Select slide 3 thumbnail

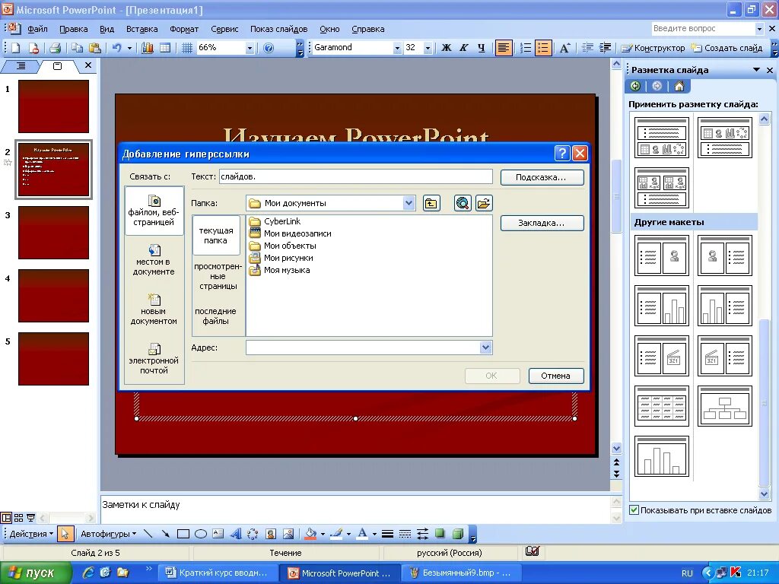click(x=54, y=233)
